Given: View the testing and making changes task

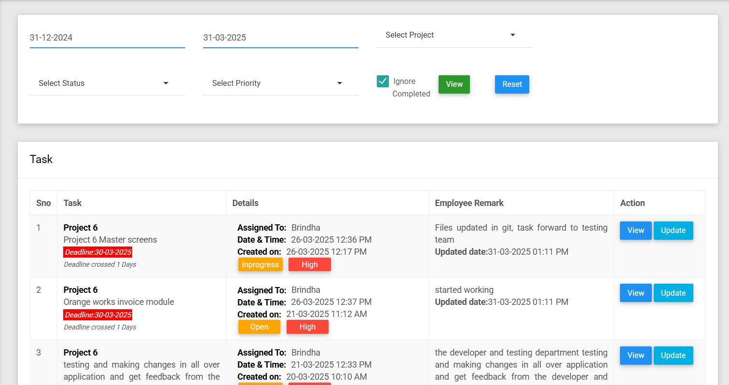Looking at the screenshot, I should point(635,356).
